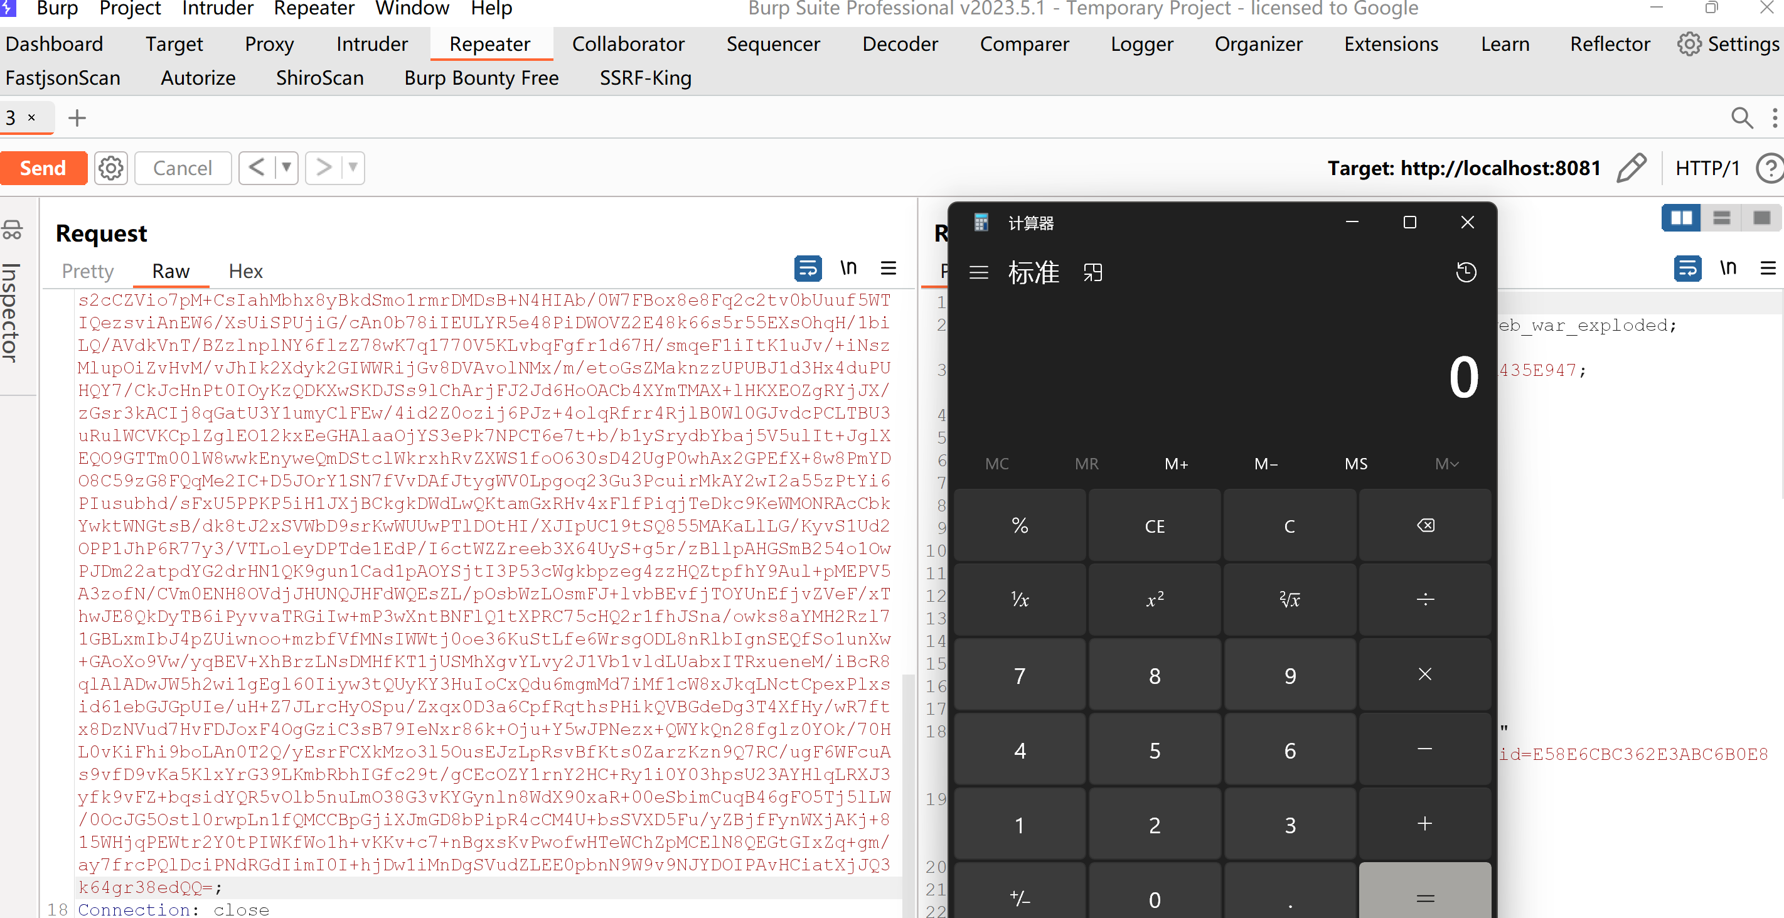Edit the target with the pencil icon
Image resolution: width=1784 pixels, height=918 pixels.
coord(1631,168)
